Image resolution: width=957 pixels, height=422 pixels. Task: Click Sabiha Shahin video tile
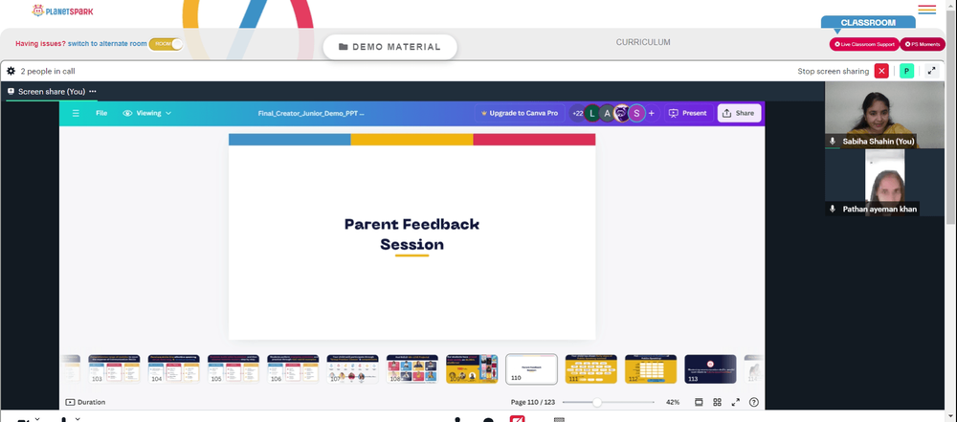tap(883, 115)
